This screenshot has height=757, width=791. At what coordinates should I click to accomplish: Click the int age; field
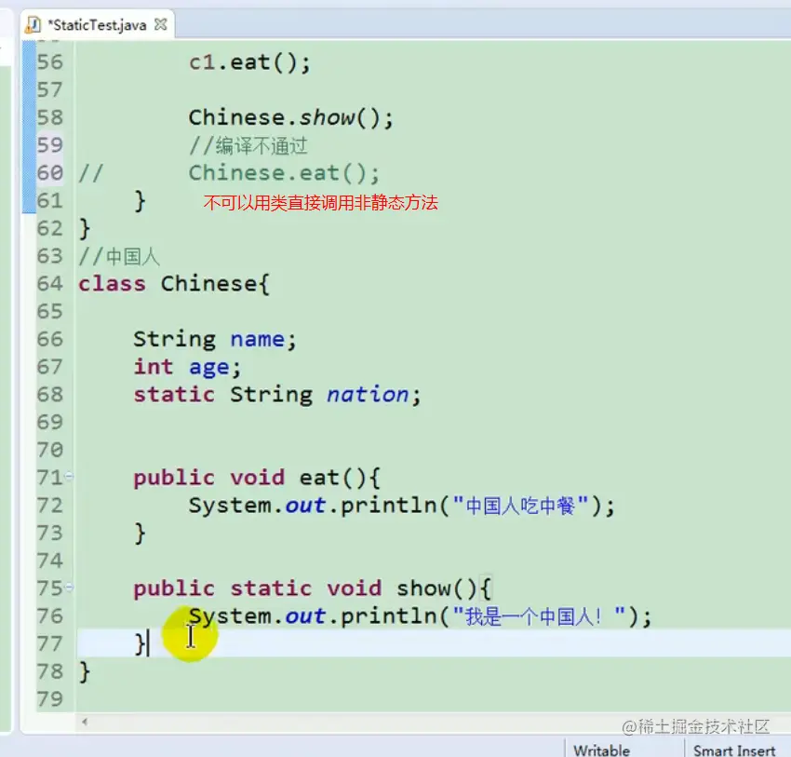point(187,367)
